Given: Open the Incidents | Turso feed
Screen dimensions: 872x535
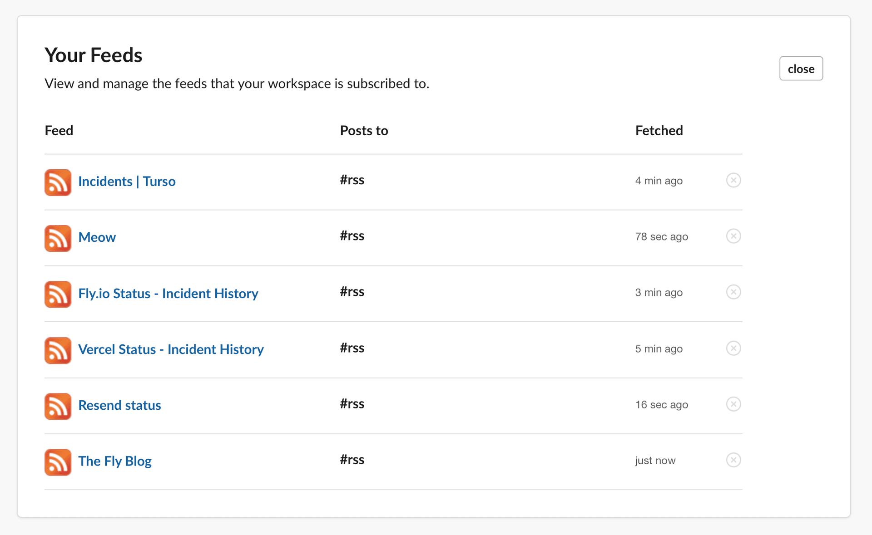Looking at the screenshot, I should tap(127, 181).
